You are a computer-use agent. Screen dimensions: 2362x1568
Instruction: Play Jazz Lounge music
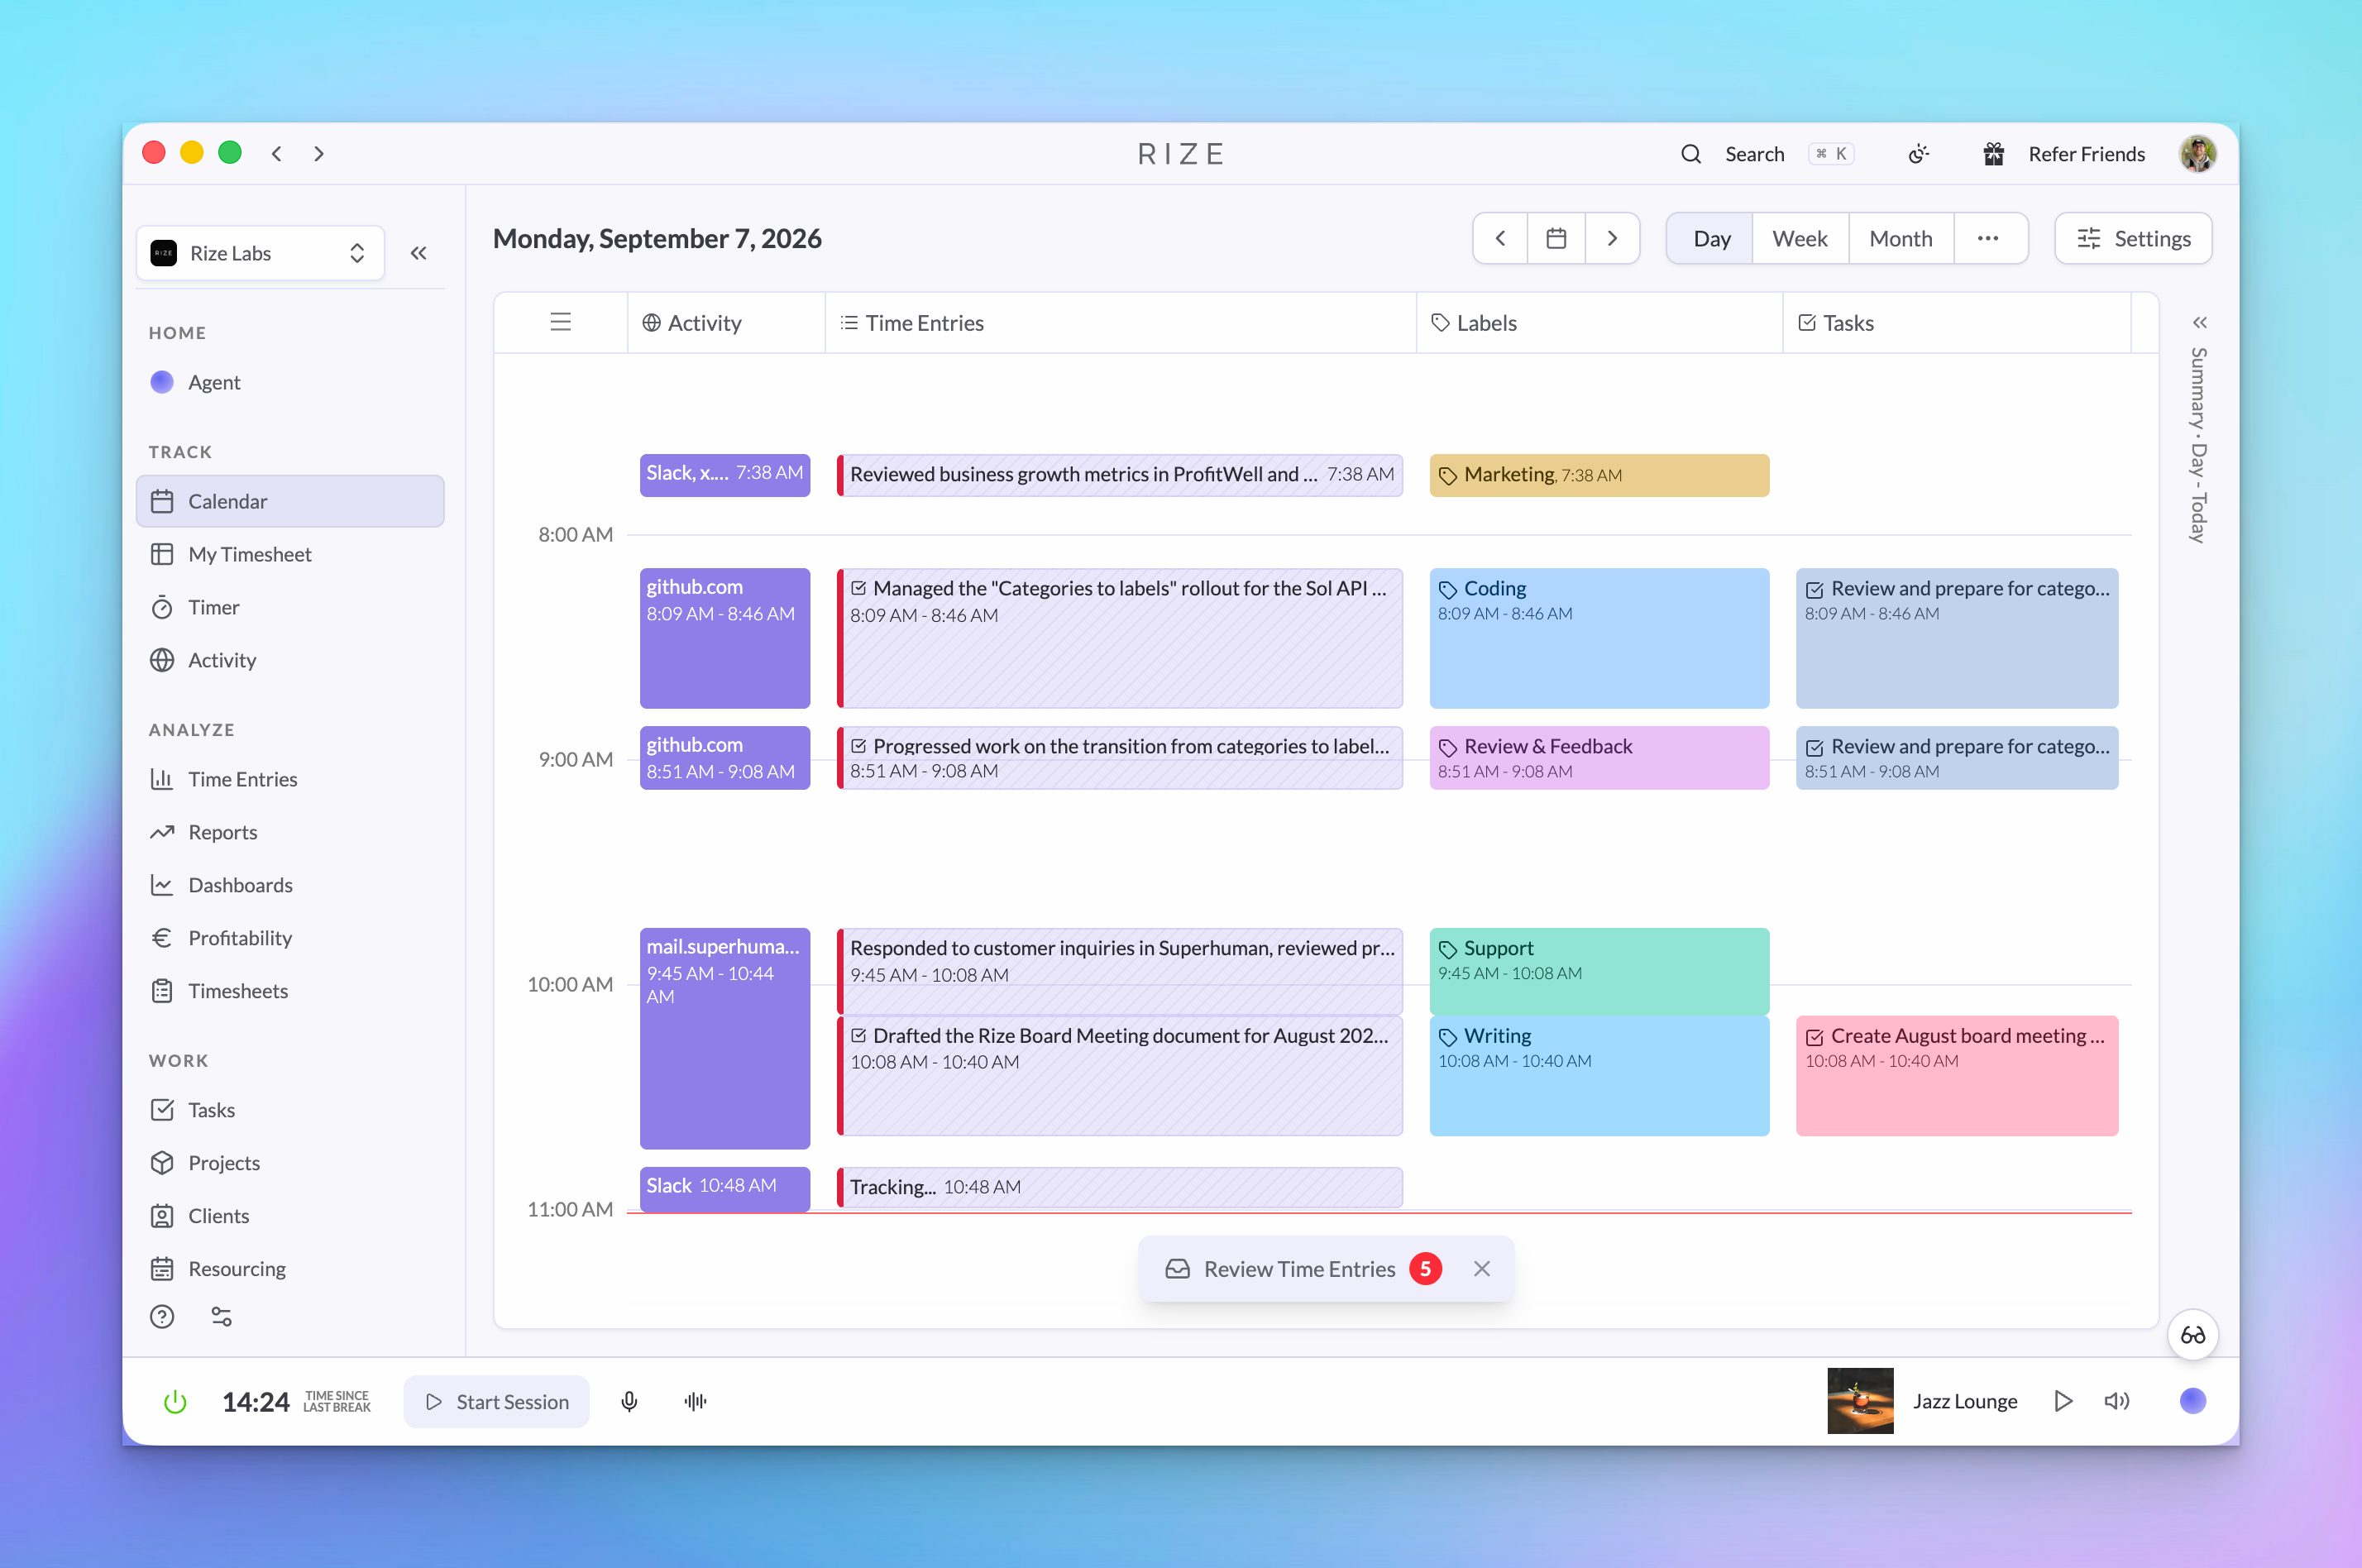[2063, 1402]
